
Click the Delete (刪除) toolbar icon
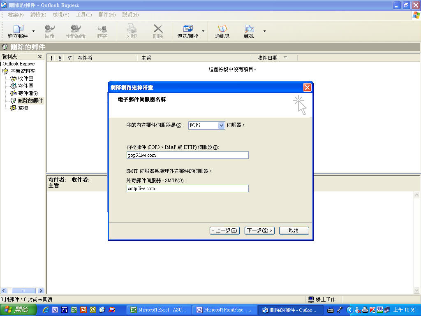(x=158, y=31)
